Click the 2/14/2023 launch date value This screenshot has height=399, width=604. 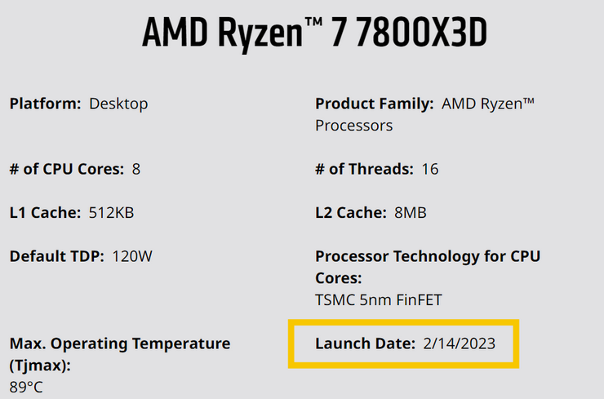460,344
